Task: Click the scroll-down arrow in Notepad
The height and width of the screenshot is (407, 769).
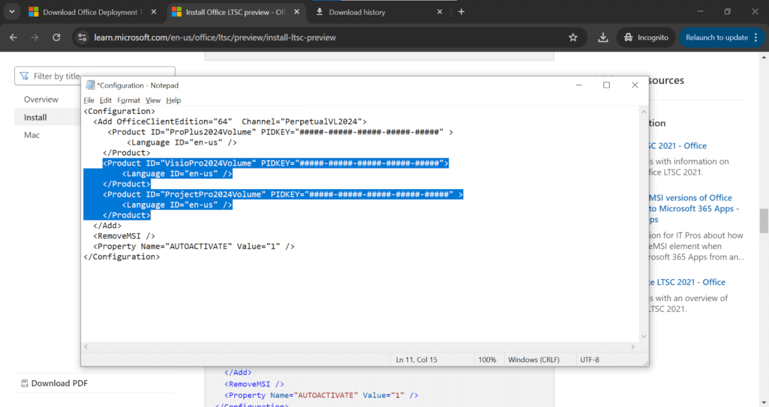Action: point(643,336)
